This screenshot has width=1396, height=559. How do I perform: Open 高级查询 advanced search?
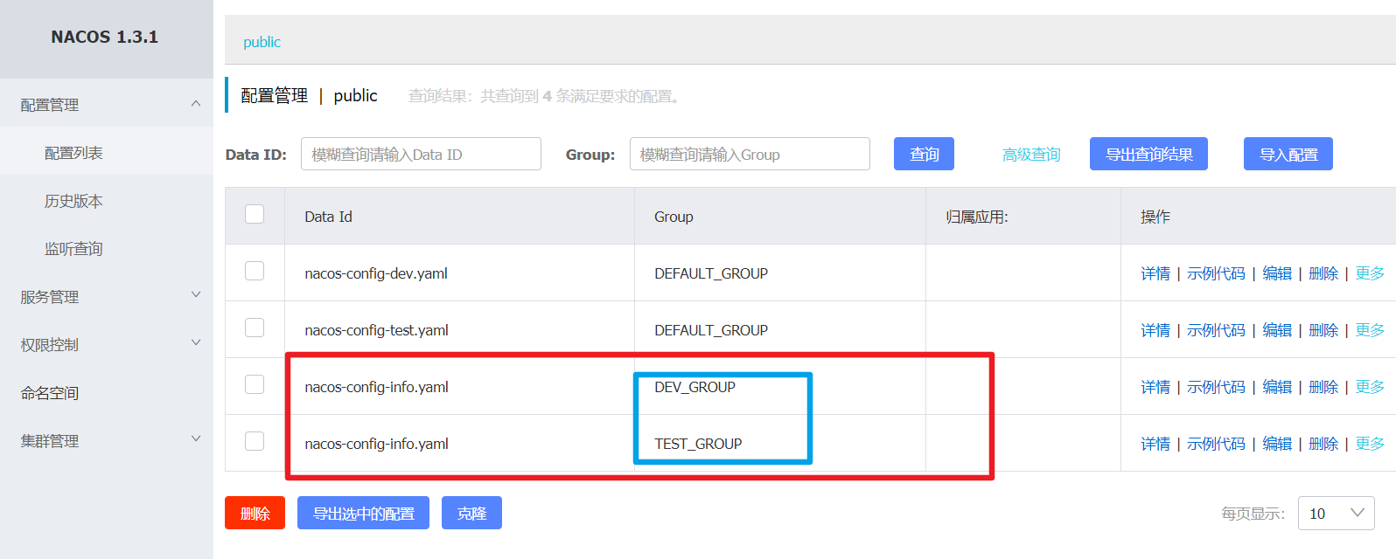click(1031, 155)
